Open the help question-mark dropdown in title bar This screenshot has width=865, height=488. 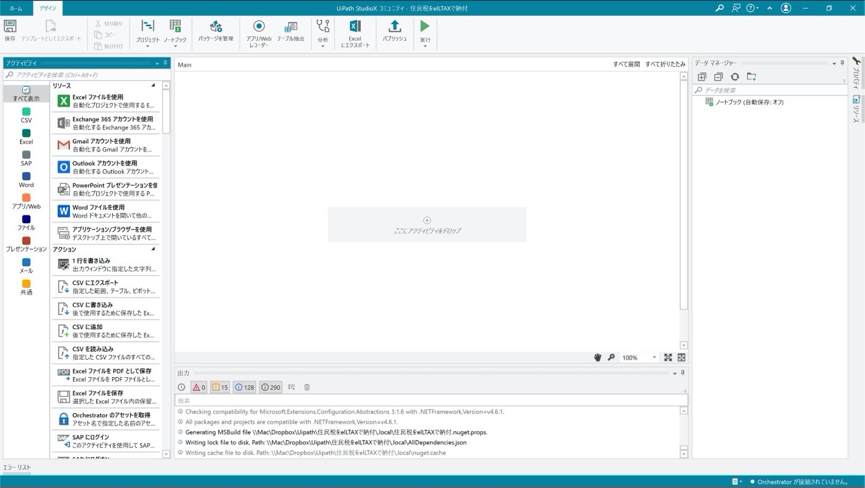click(x=753, y=8)
